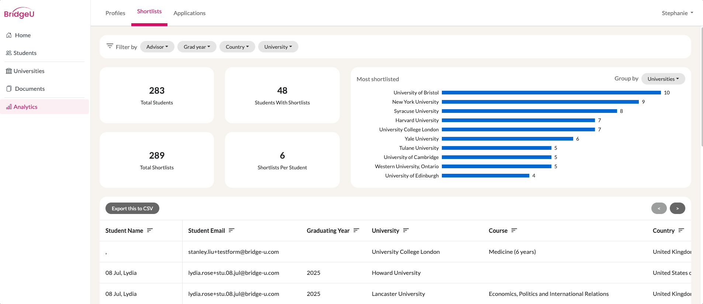Click the Yale University chart bar

pos(508,139)
